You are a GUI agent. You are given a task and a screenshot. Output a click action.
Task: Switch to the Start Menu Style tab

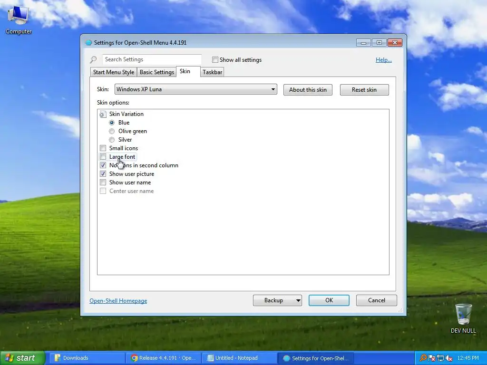(114, 72)
